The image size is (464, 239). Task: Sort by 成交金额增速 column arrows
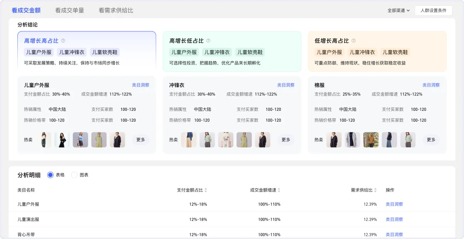279,190
